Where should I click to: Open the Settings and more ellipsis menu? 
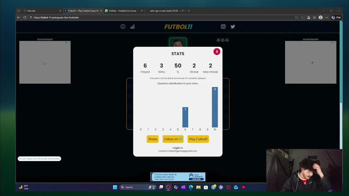coord(327,17)
